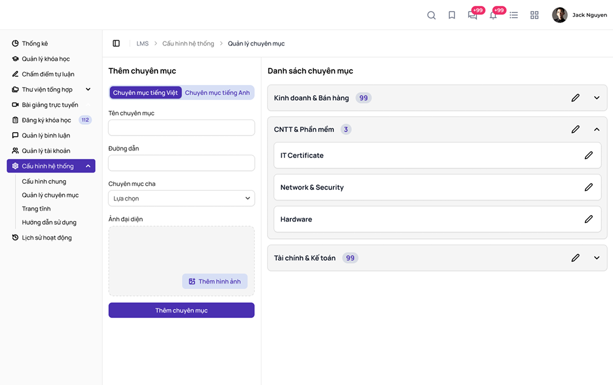Click the list view icon in header
This screenshot has width=613, height=385.
[514, 15]
